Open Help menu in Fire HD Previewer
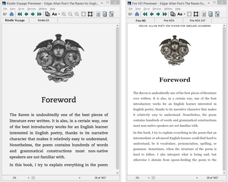228x182 pixels. click(178, 9)
